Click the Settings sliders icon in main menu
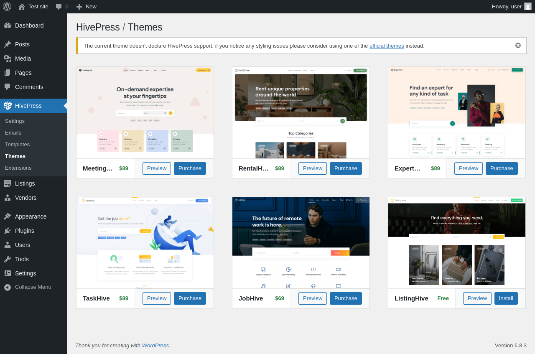The width and height of the screenshot is (535, 354). 8,273
